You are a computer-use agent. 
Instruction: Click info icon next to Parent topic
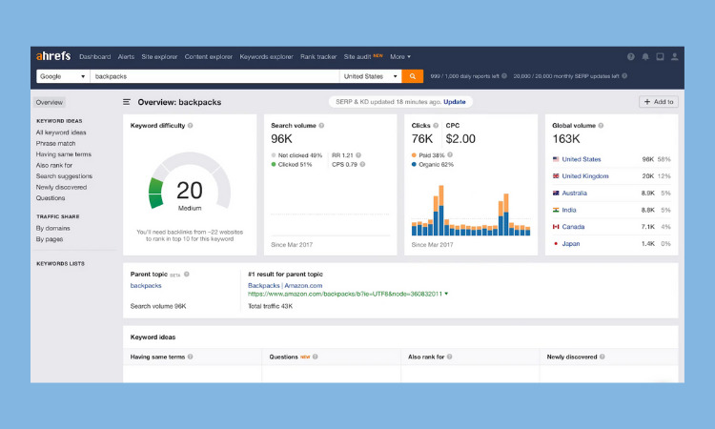click(x=187, y=274)
